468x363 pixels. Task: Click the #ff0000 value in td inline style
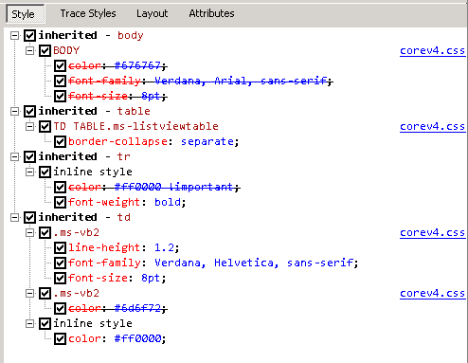[x=137, y=338]
